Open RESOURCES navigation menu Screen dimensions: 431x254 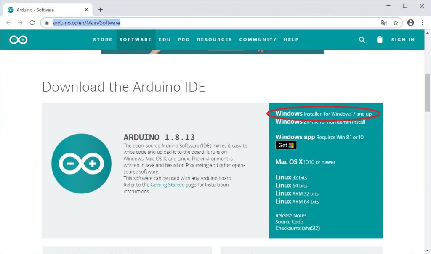pyautogui.click(x=214, y=40)
